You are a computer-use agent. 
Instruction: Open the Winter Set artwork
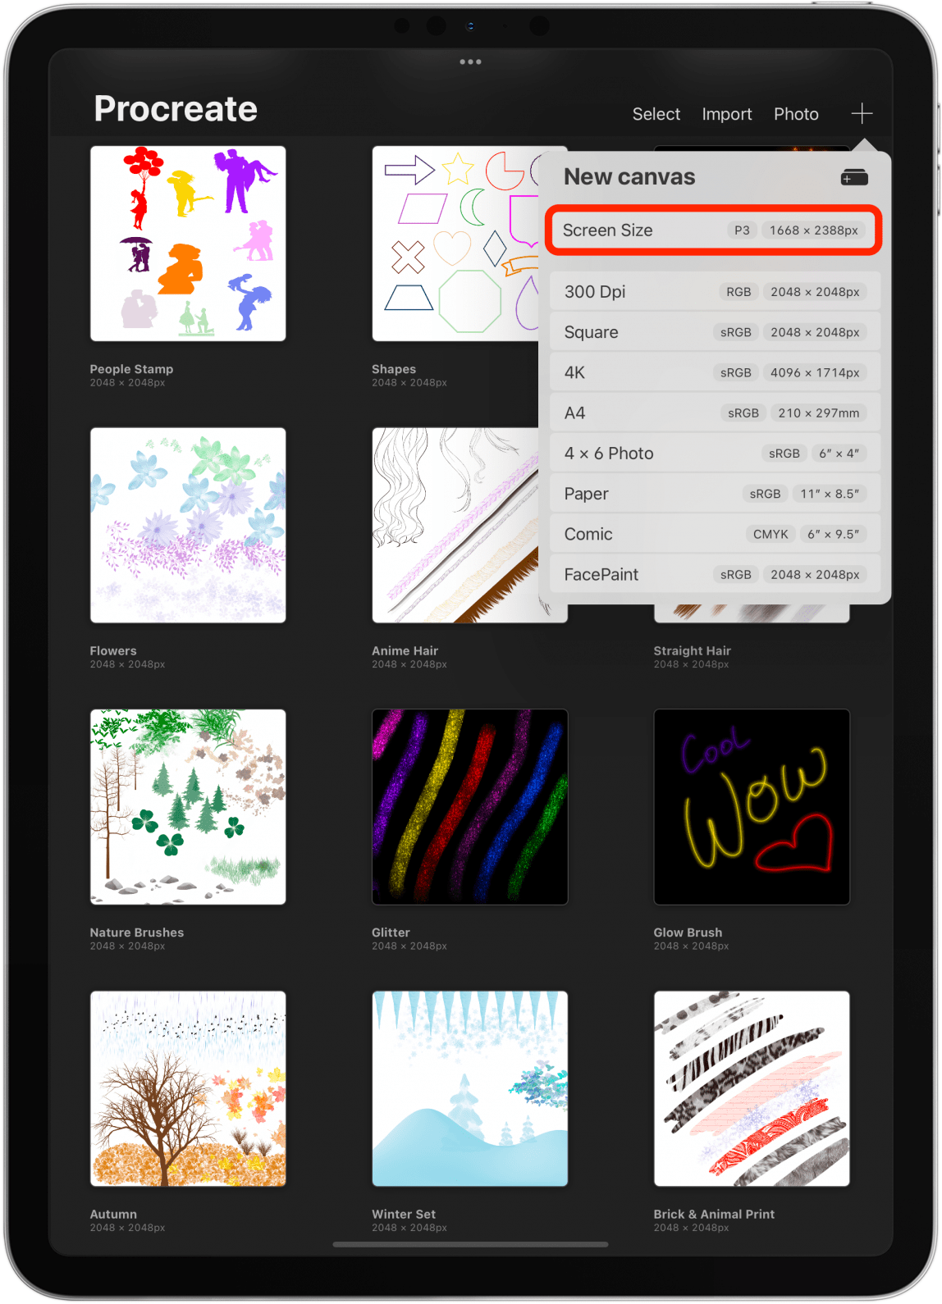point(469,1088)
